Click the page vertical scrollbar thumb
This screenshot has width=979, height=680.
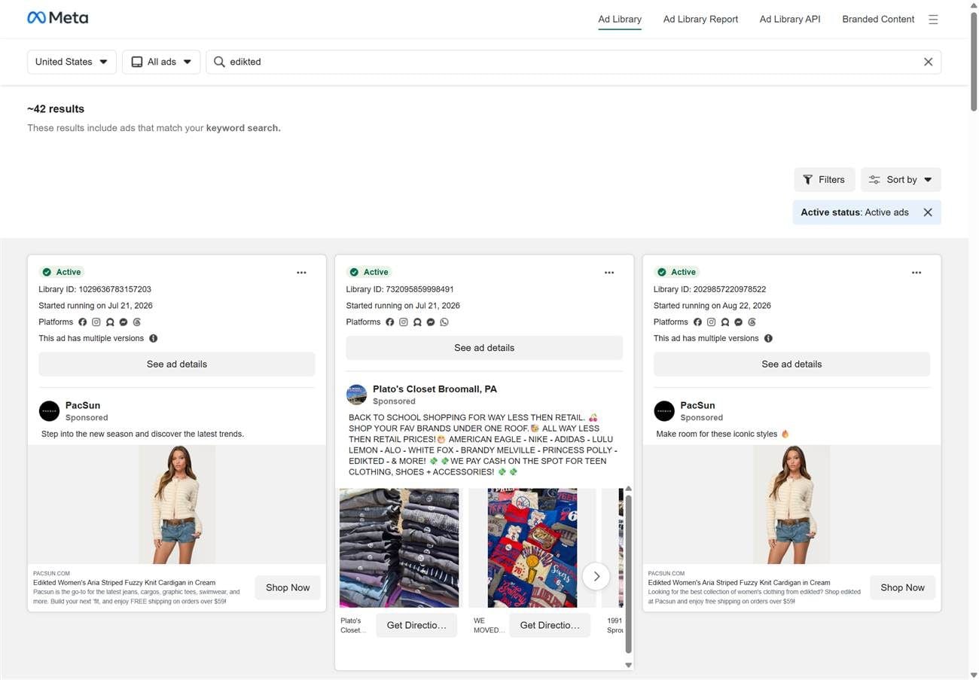974,60
